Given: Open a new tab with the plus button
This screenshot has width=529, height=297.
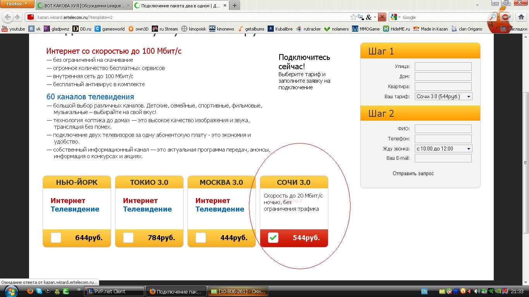Looking at the screenshot, I should [234, 6].
